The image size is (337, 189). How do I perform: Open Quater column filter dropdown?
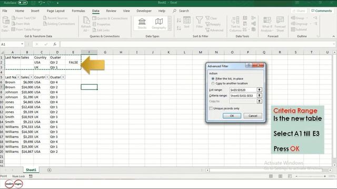click(63, 77)
